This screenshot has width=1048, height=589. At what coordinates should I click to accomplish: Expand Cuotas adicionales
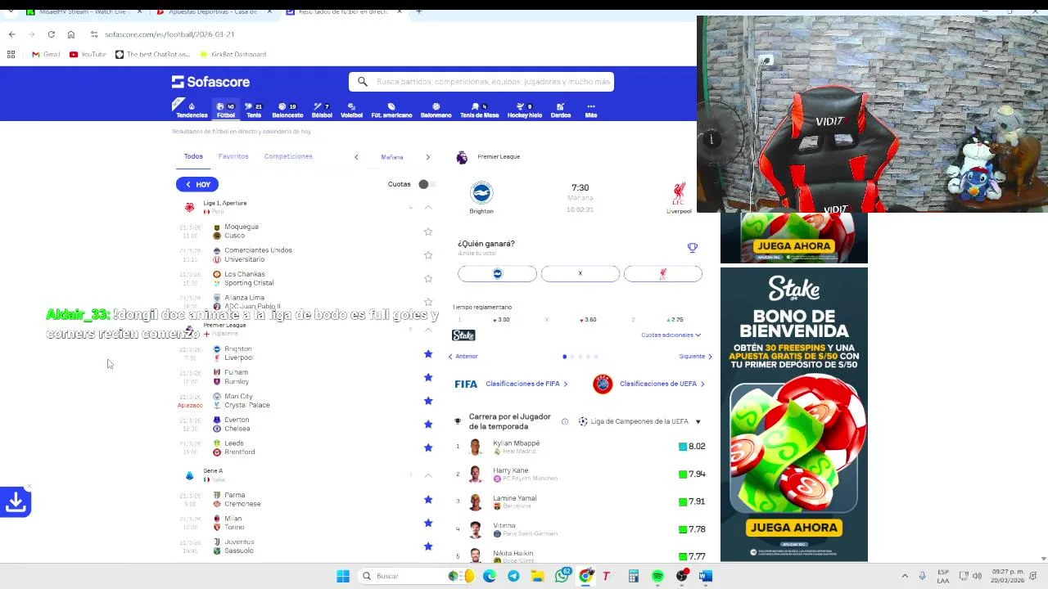pos(671,335)
